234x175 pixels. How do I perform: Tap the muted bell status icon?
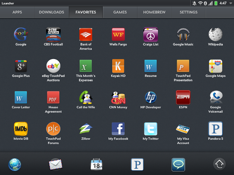point(194,3)
